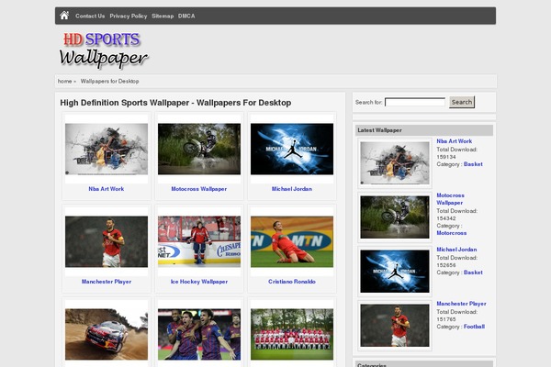This screenshot has width=551, height=367.
Task: Click the Motocross Wallpaper title link in grid
Action: [x=199, y=189]
